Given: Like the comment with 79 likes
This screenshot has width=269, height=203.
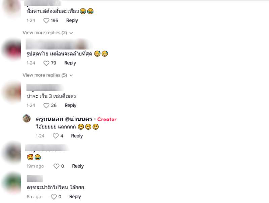Looking at the screenshot, I should [x=46, y=63].
